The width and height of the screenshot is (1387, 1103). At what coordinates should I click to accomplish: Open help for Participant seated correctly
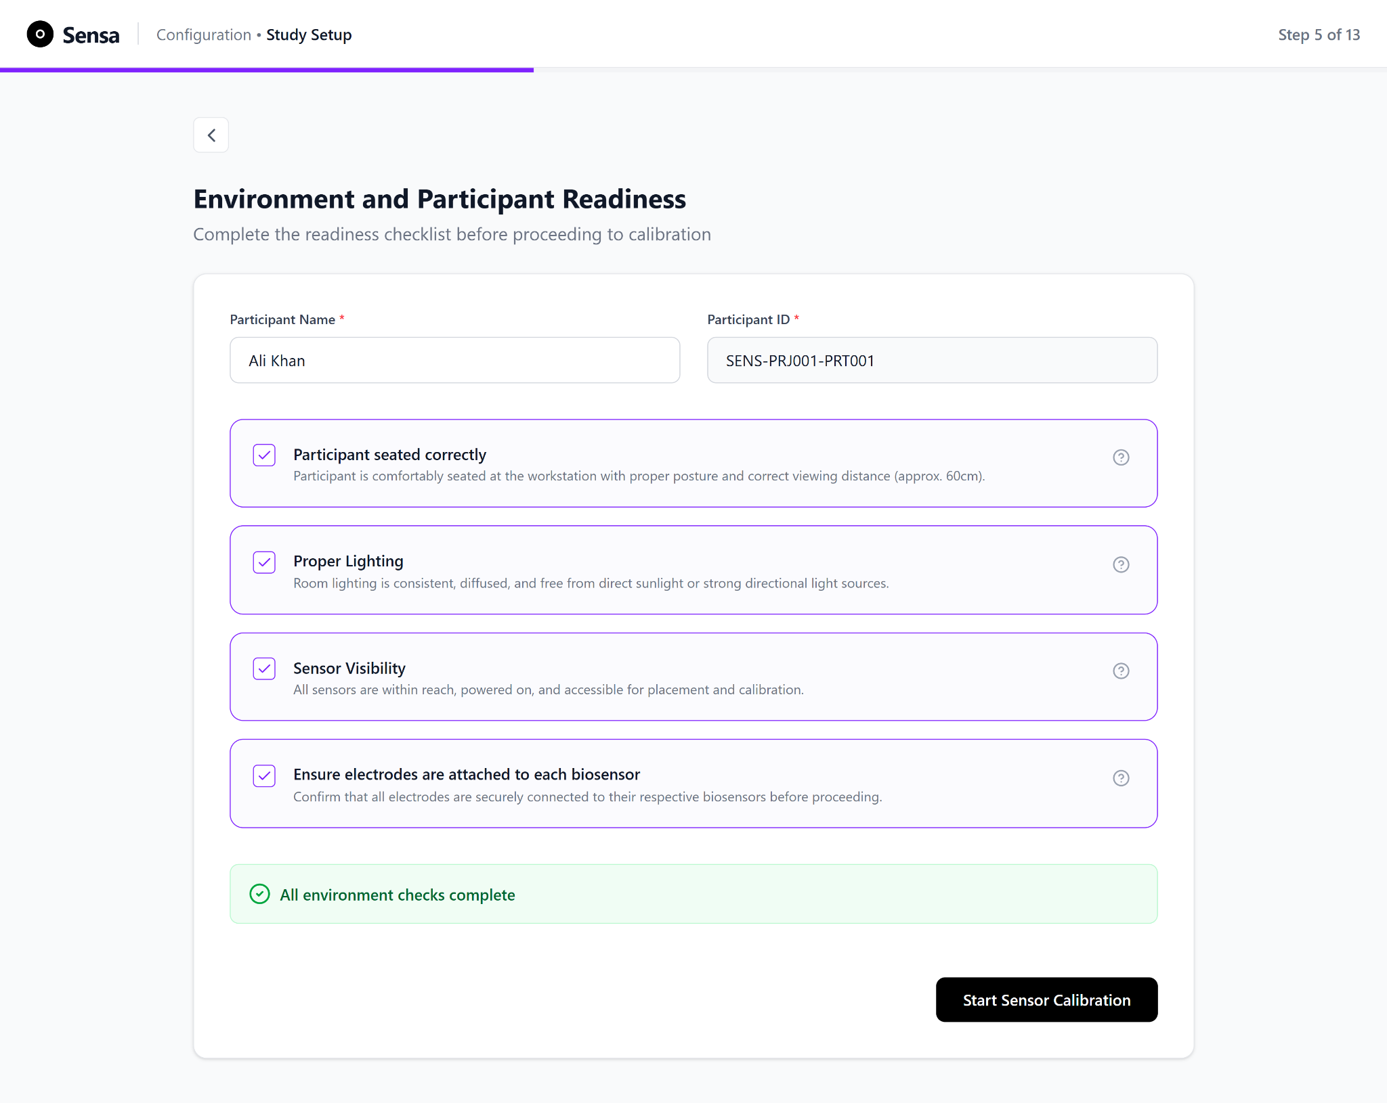1121,457
